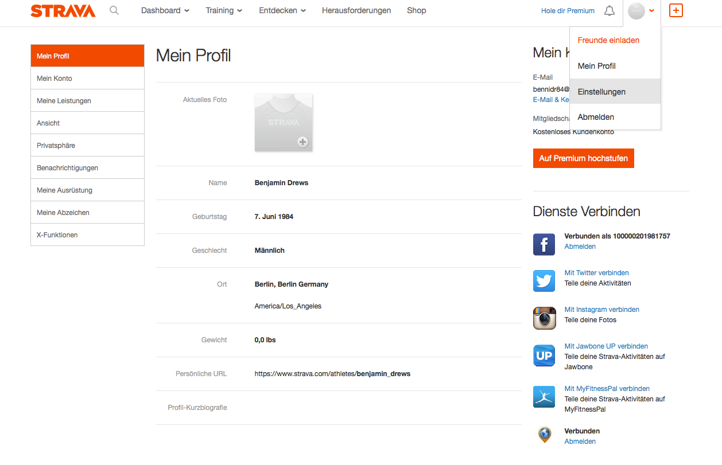The width and height of the screenshot is (722, 465).
Task: Click the orange plus upload icon
Action: pyautogui.click(x=676, y=10)
